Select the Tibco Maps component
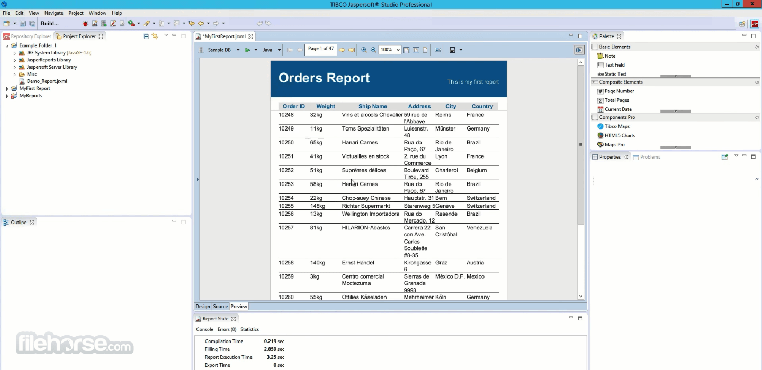The width and height of the screenshot is (762, 370). 613,126
